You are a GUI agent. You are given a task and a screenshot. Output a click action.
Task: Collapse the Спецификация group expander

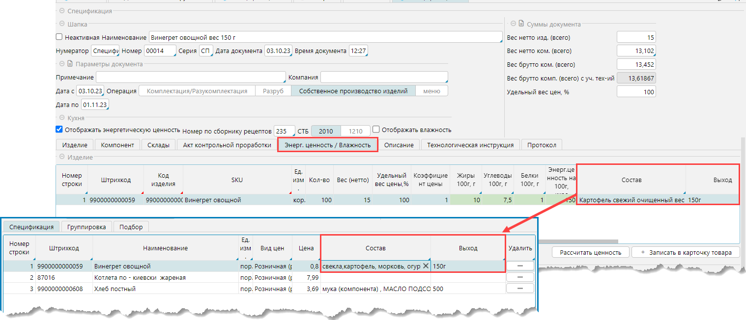click(x=61, y=11)
